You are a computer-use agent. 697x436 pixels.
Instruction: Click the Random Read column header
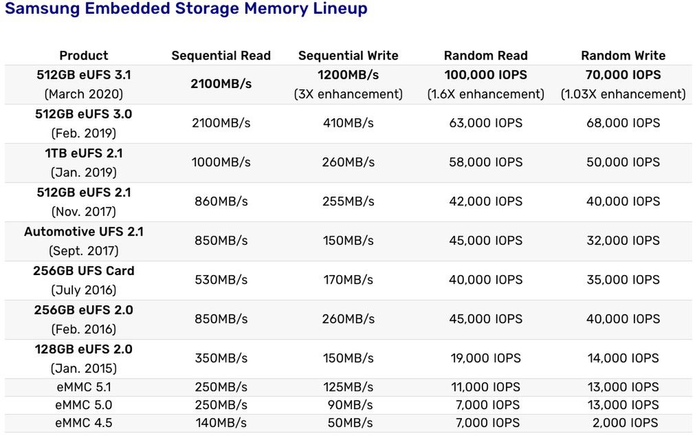coord(485,56)
